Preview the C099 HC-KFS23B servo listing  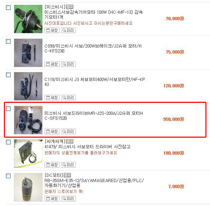(68, 64)
